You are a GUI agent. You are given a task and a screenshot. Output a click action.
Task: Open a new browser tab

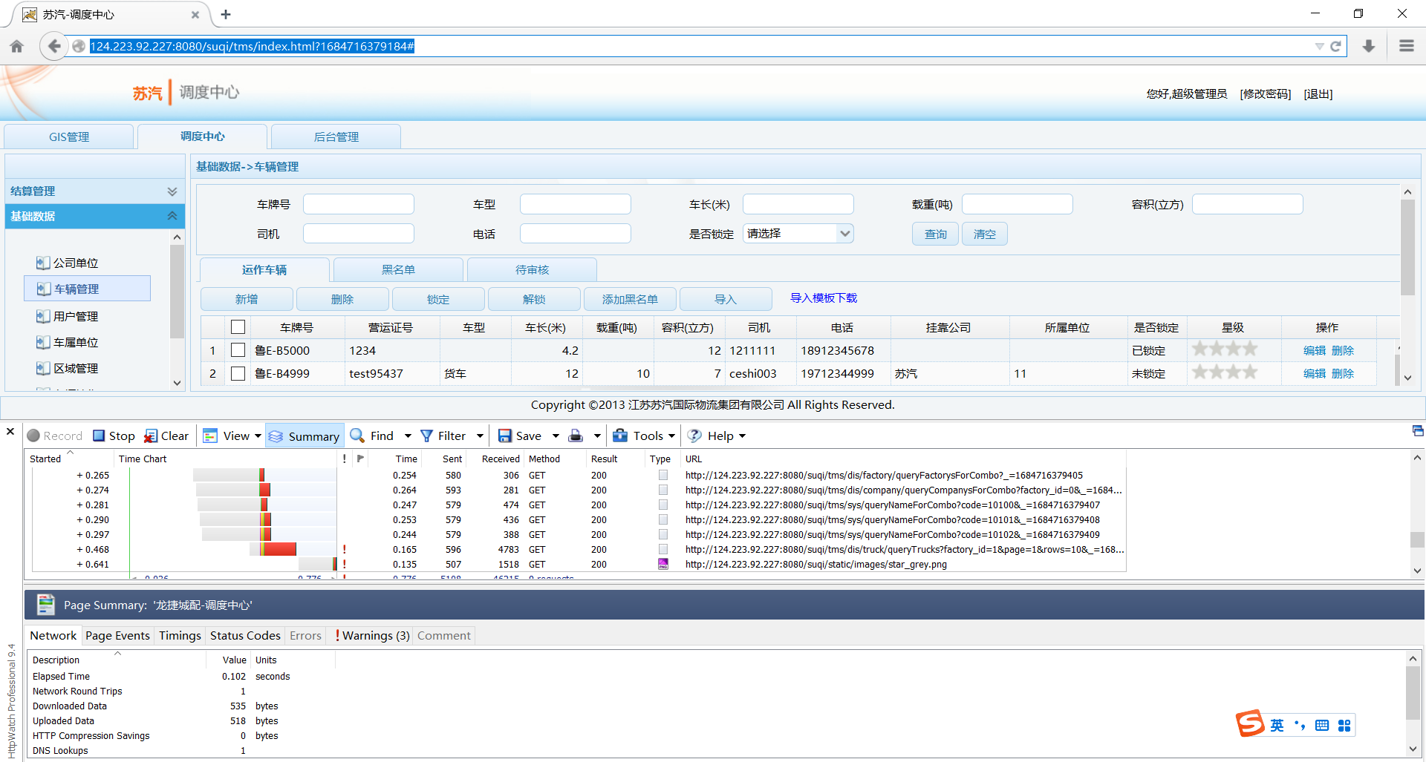point(226,14)
